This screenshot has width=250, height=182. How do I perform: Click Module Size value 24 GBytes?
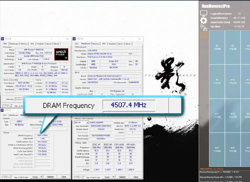tap(133, 123)
